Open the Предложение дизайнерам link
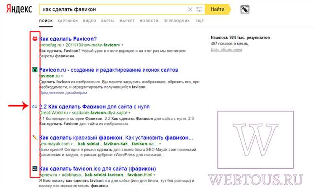The image size is (315, 191). click(x=63, y=93)
